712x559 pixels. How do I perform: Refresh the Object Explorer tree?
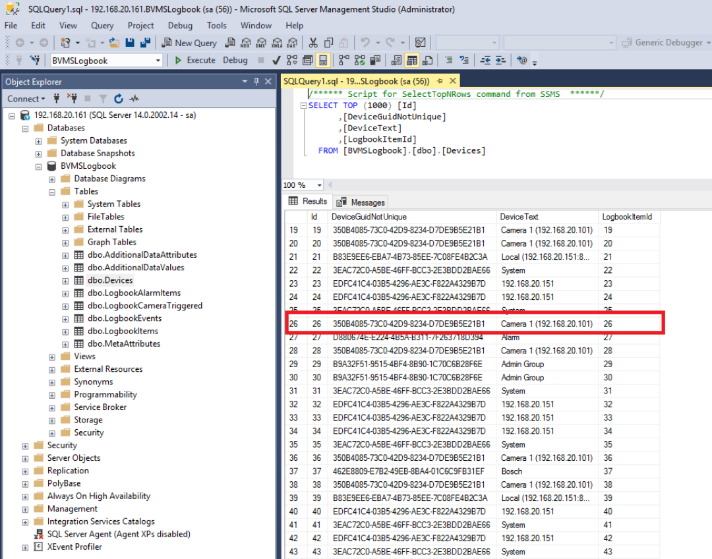coord(119,99)
